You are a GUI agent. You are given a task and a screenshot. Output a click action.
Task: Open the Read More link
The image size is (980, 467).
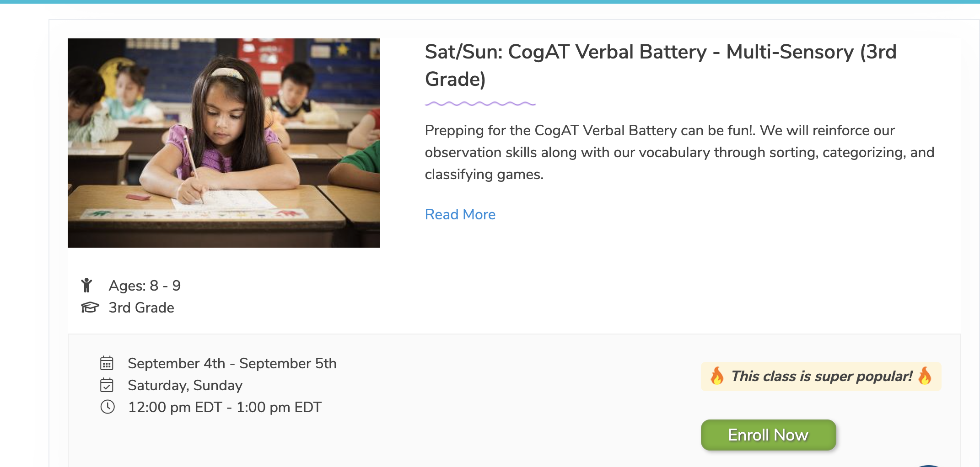pyautogui.click(x=460, y=214)
